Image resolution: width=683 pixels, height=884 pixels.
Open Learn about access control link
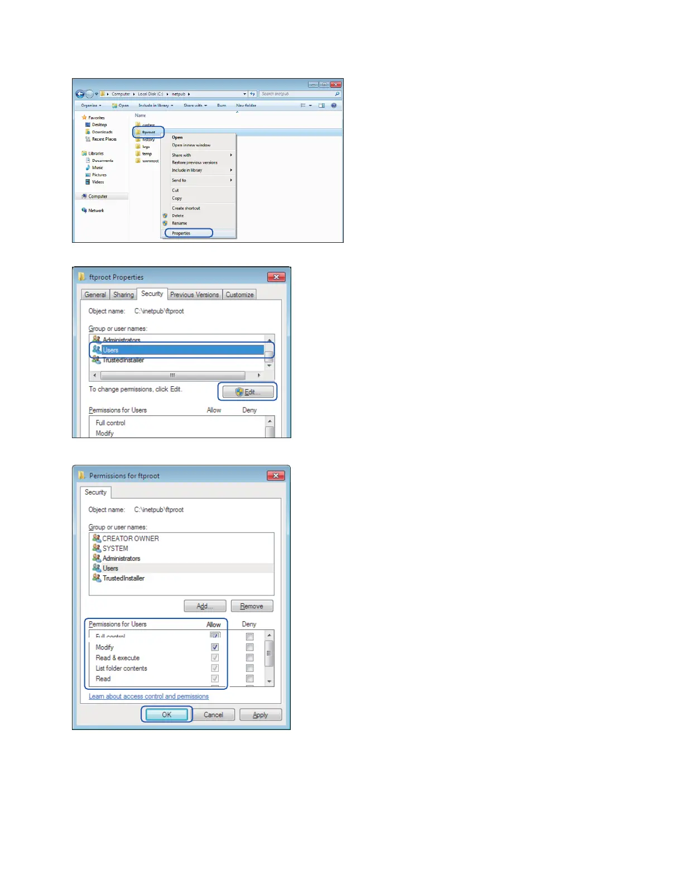[148, 696]
